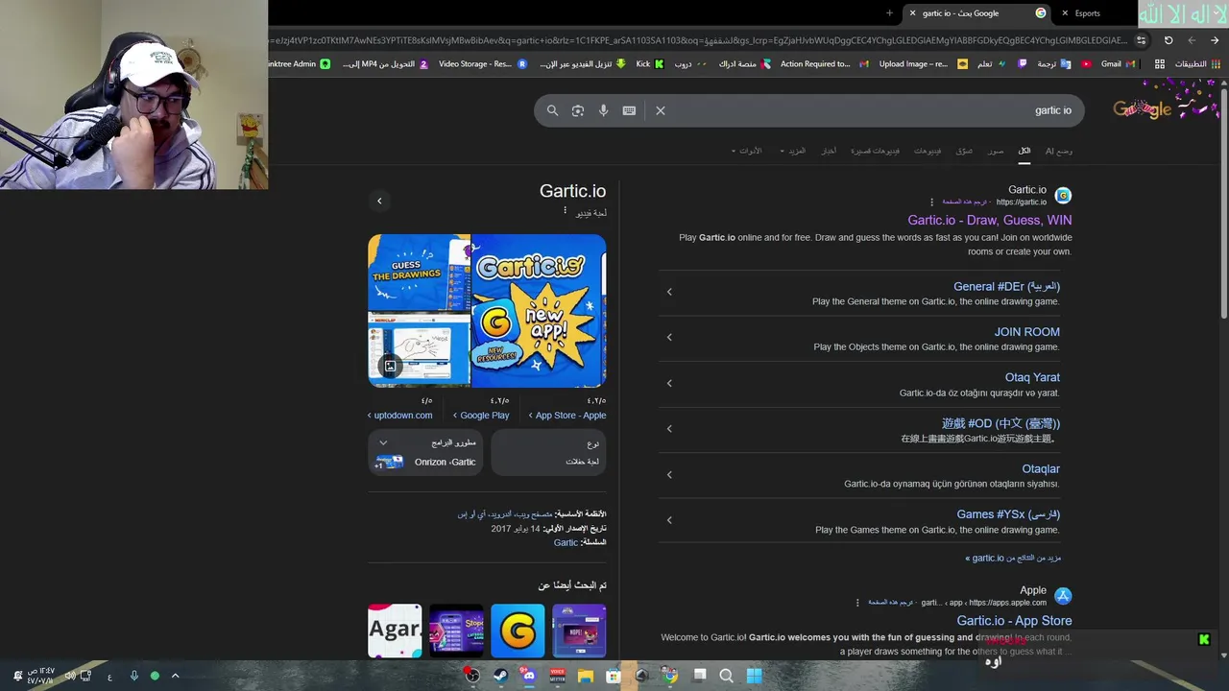Open the Gartic series link
The width and height of the screenshot is (1229, 691).
pyautogui.click(x=566, y=542)
